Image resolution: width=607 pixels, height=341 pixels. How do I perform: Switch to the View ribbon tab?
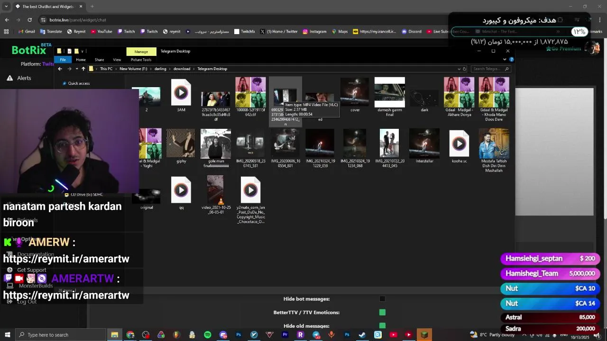(117, 60)
